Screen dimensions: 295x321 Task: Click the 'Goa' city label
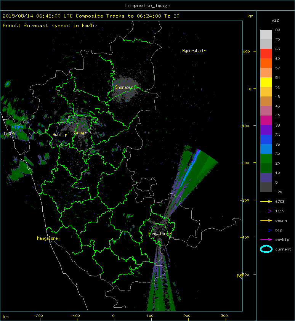pos(8,134)
